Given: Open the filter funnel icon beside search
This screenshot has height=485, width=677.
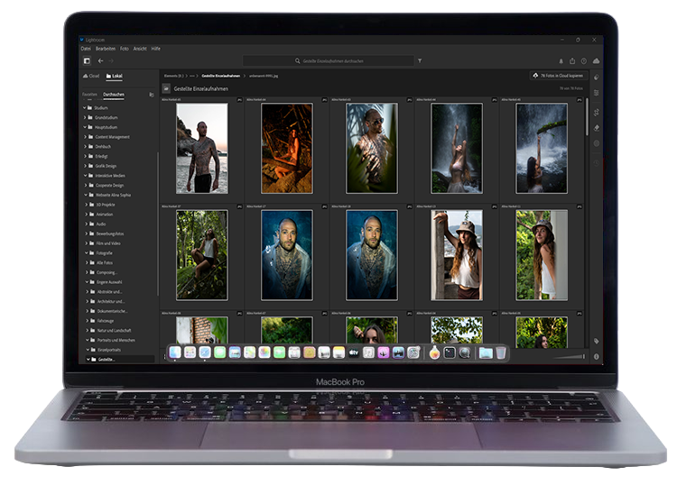Looking at the screenshot, I should coord(420,60).
